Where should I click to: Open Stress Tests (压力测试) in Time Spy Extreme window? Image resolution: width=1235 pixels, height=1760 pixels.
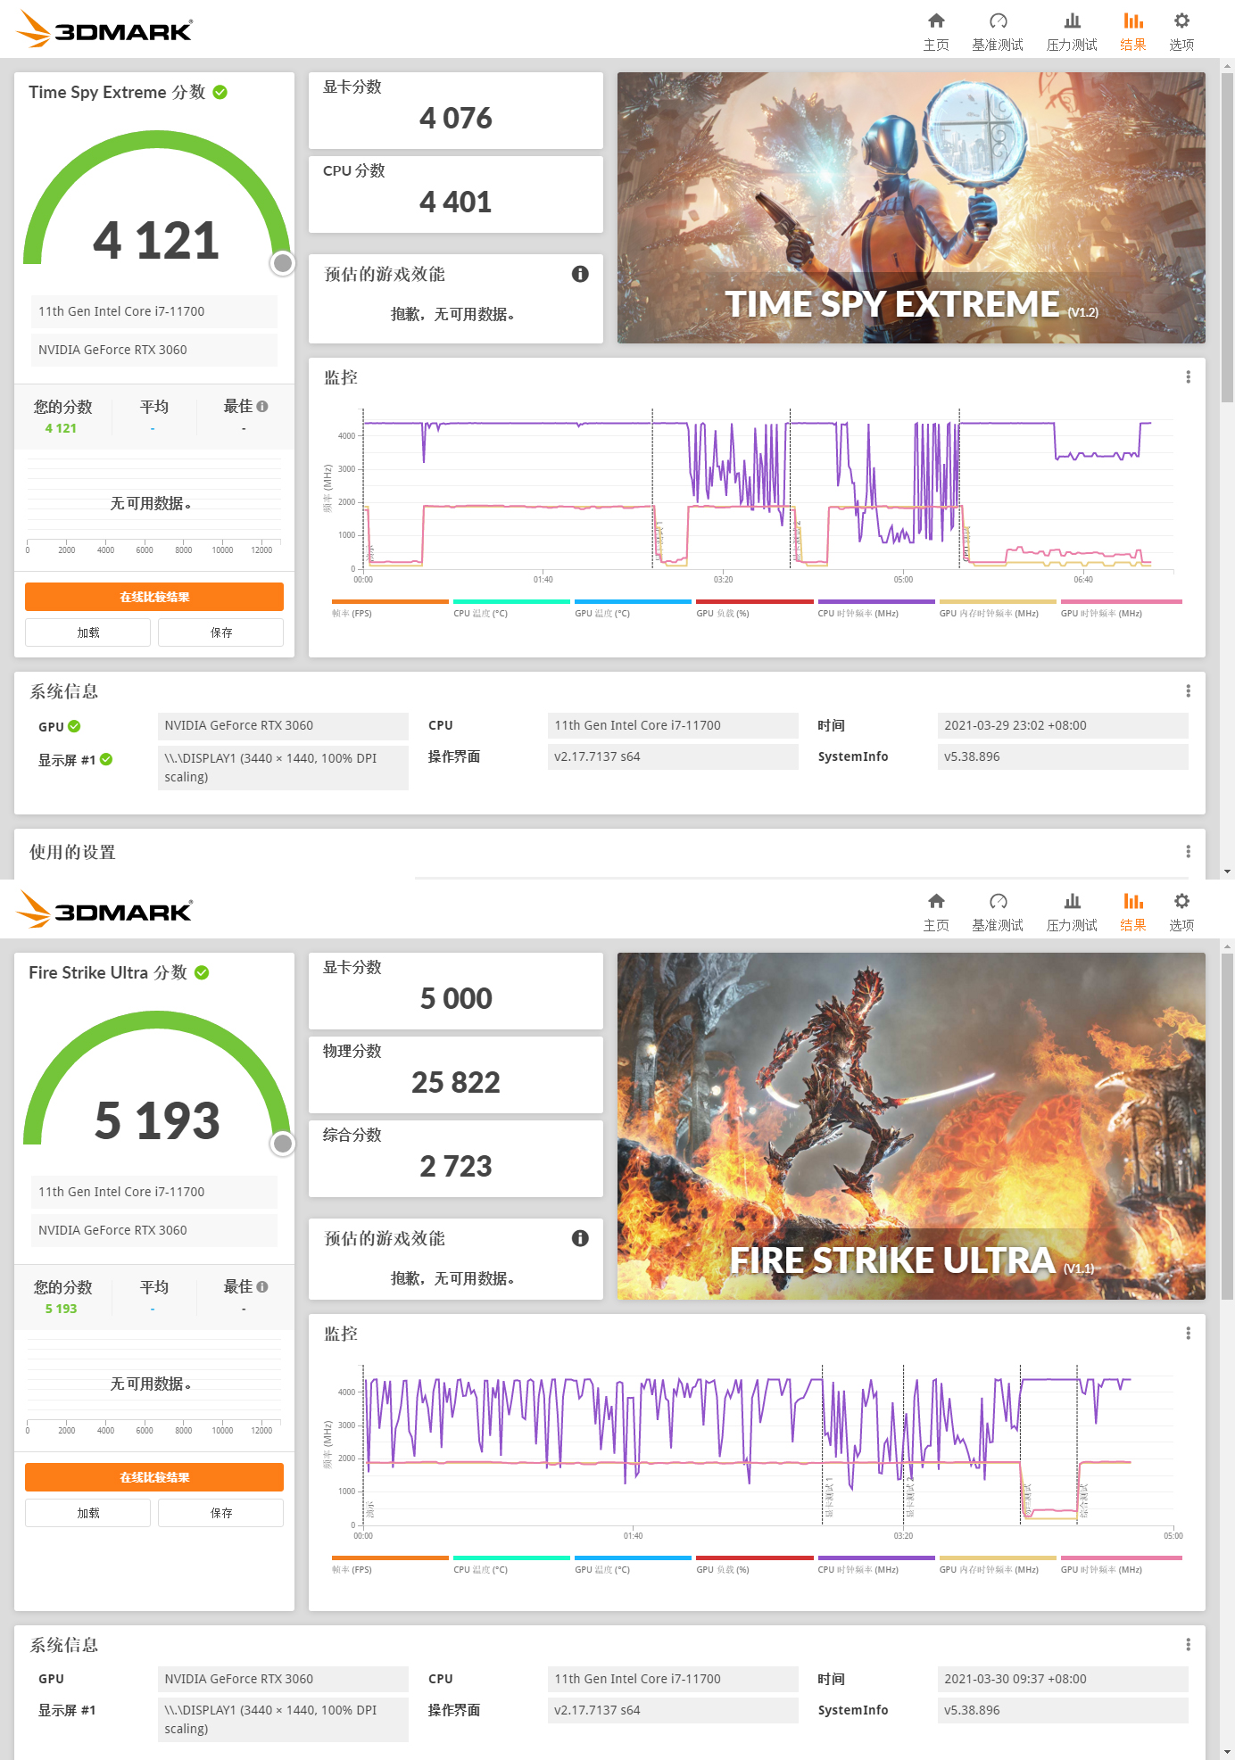pyautogui.click(x=1072, y=31)
